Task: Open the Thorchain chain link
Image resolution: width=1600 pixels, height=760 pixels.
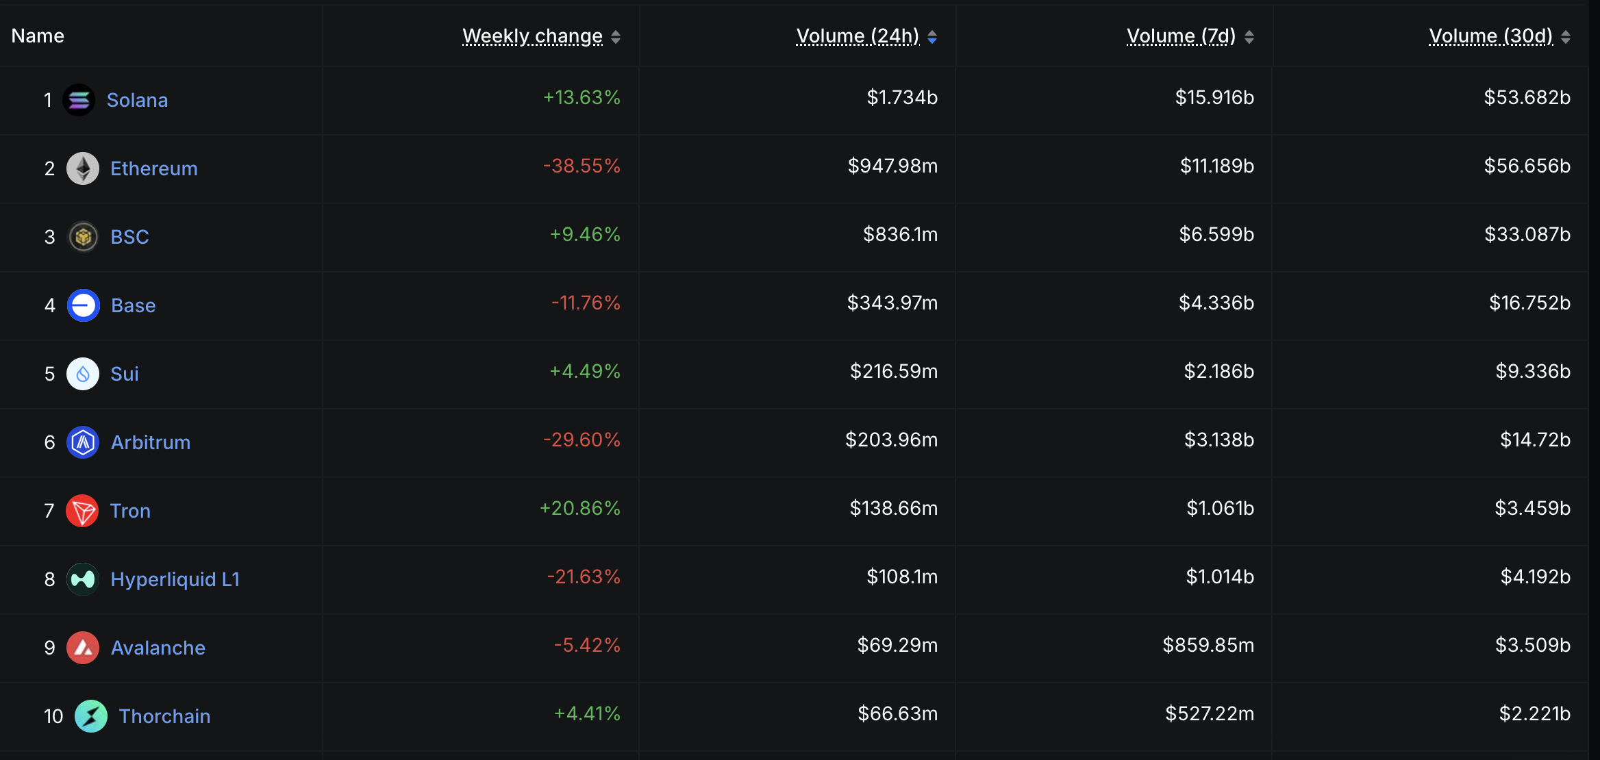Action: (164, 715)
